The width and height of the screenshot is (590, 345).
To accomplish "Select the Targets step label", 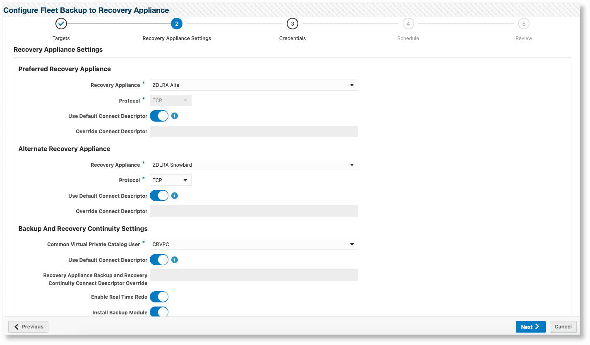I will pyautogui.click(x=61, y=38).
